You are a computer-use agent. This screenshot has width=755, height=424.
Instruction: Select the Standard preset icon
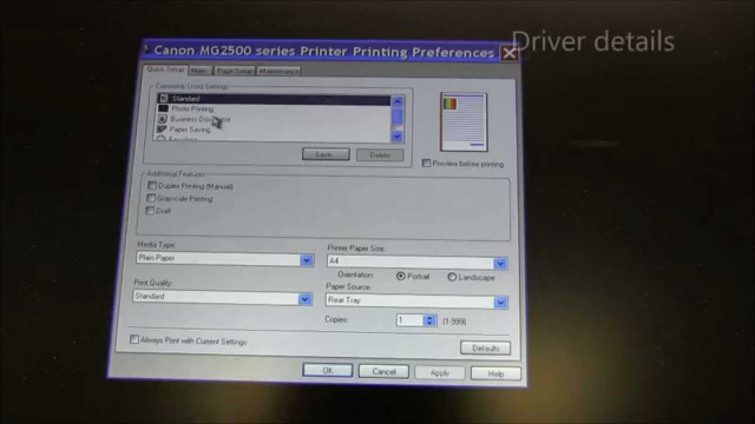164,98
